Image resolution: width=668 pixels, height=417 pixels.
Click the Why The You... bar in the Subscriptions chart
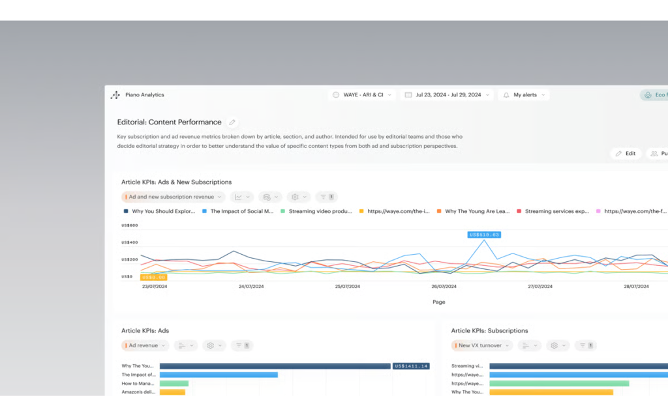(x=551, y=392)
